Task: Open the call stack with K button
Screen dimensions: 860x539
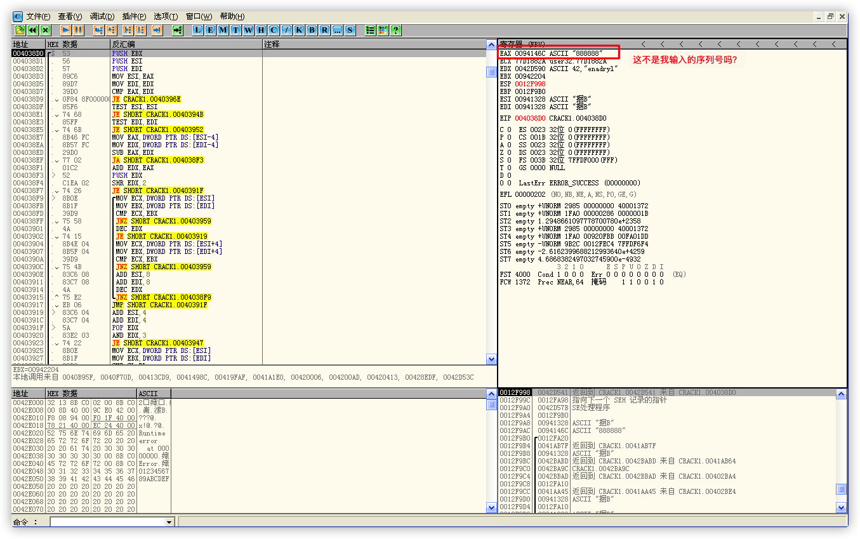Action: [x=299, y=30]
